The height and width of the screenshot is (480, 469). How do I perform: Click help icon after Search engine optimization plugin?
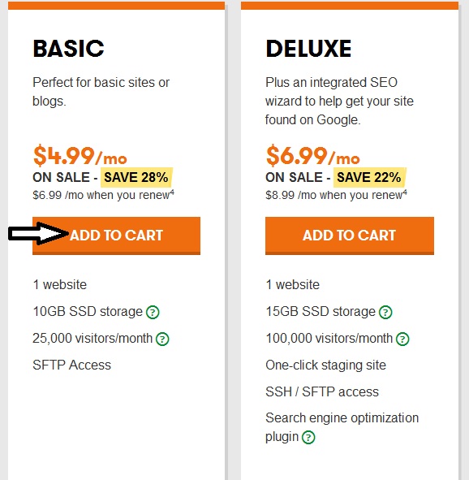pos(308,437)
